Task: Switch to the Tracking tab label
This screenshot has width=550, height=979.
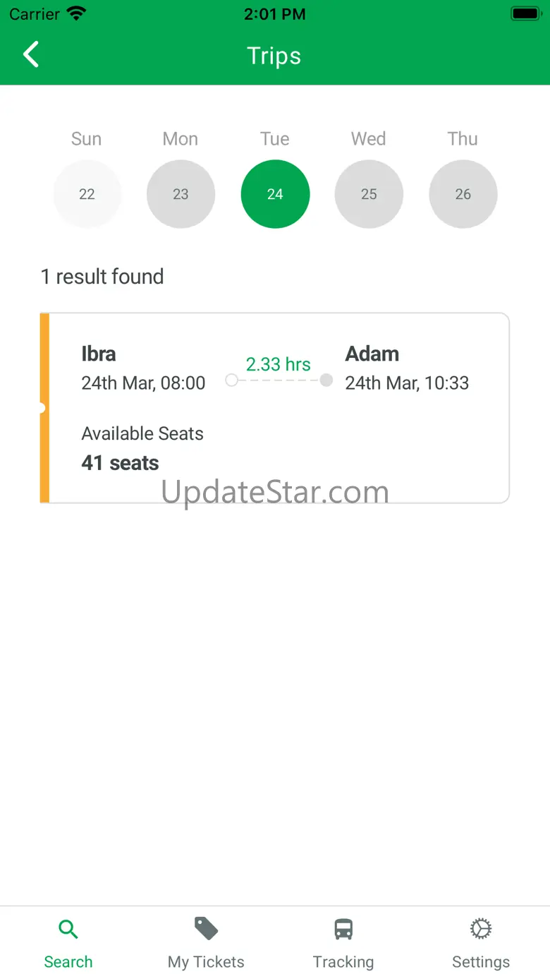Action: 343,962
